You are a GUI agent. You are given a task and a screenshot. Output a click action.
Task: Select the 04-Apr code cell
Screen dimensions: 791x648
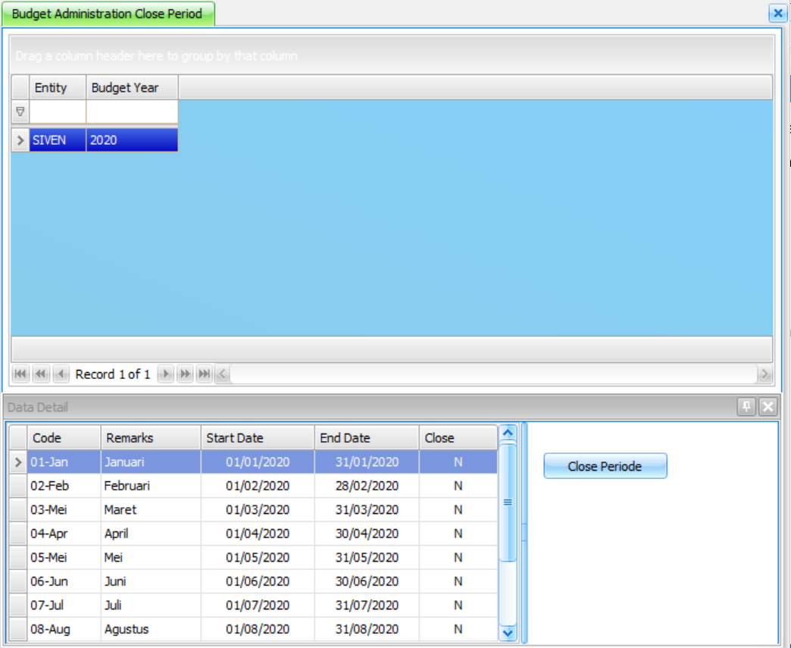point(64,534)
